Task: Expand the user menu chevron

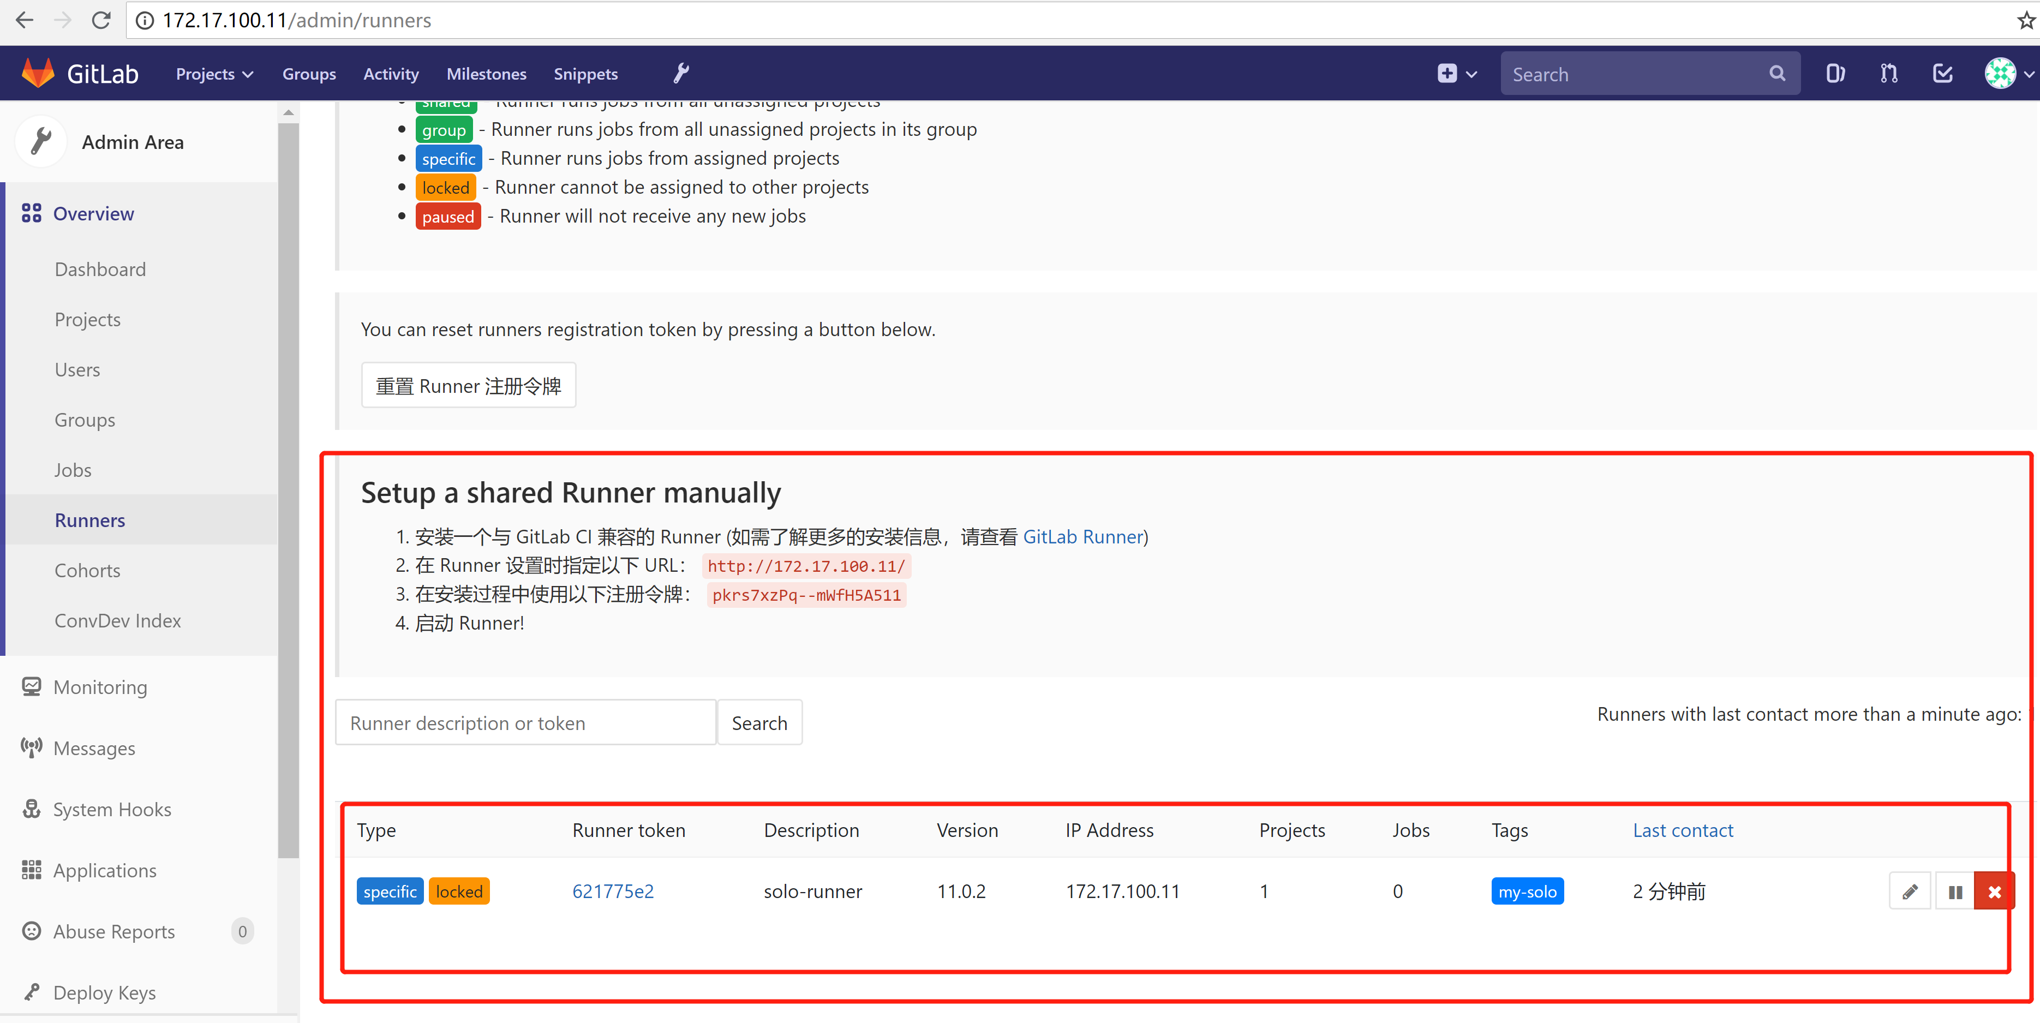Action: [x=2028, y=74]
